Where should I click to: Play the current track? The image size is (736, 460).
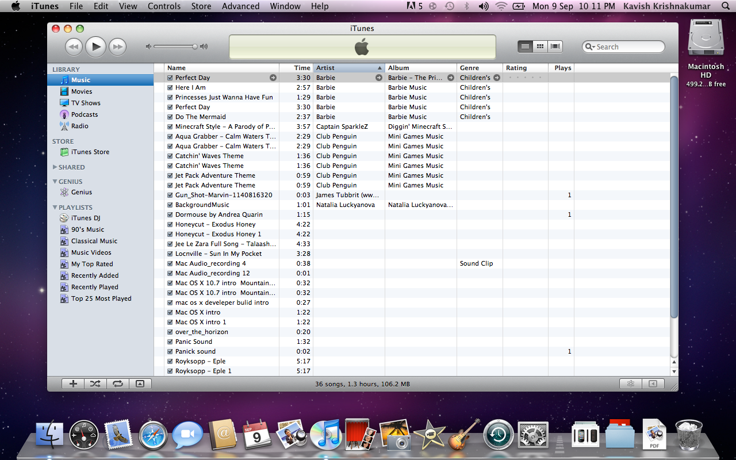point(95,47)
